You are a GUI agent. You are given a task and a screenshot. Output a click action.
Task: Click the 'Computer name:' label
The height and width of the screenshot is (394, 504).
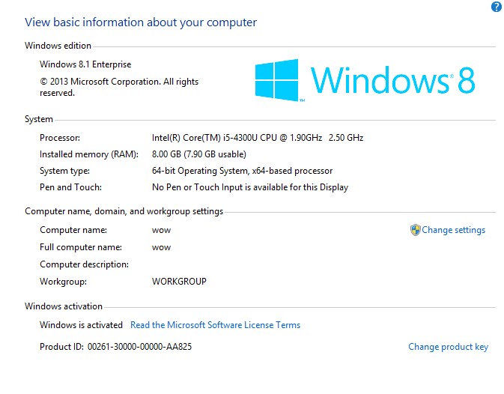pos(73,230)
